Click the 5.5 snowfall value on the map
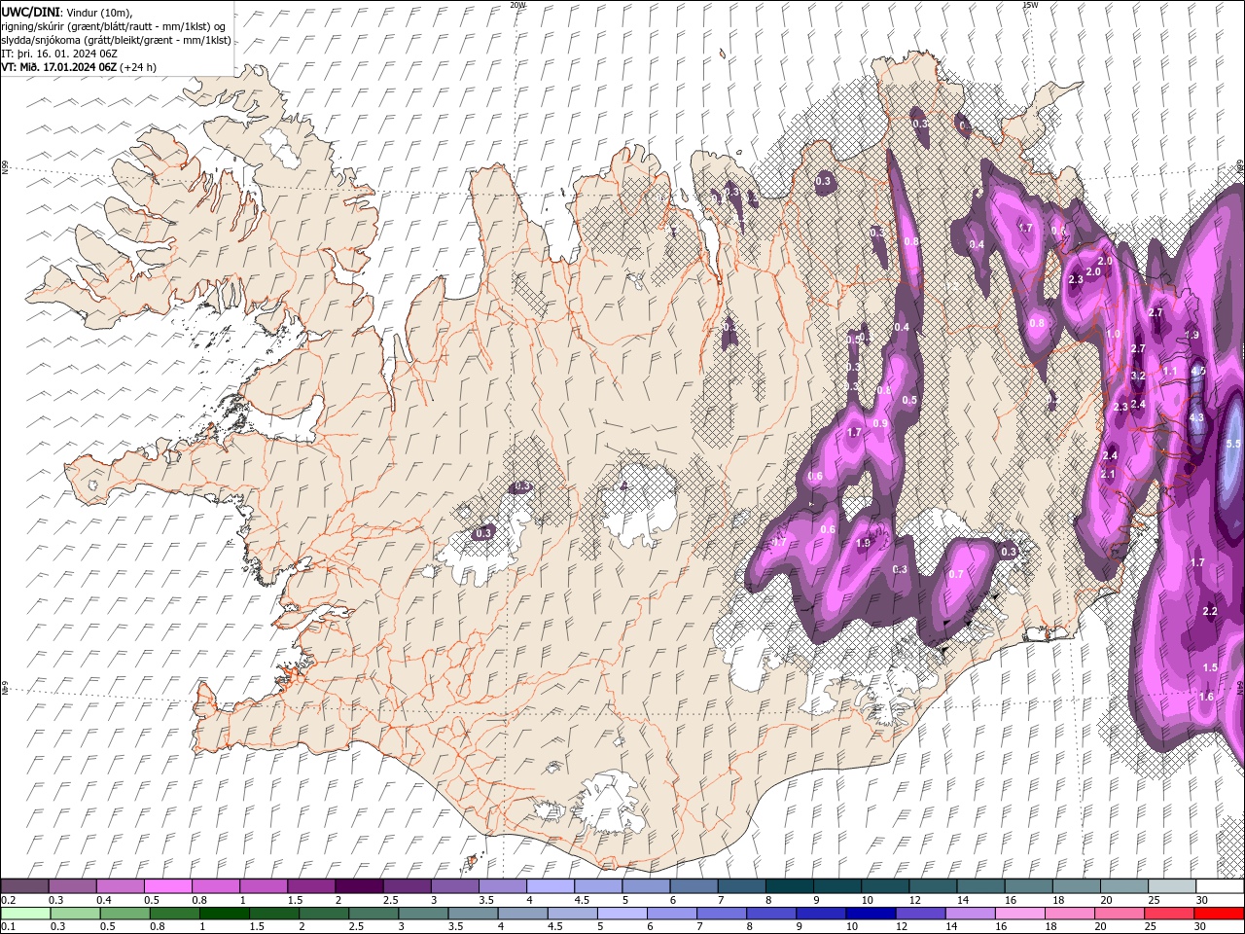1245x934 pixels. pyautogui.click(x=1234, y=444)
